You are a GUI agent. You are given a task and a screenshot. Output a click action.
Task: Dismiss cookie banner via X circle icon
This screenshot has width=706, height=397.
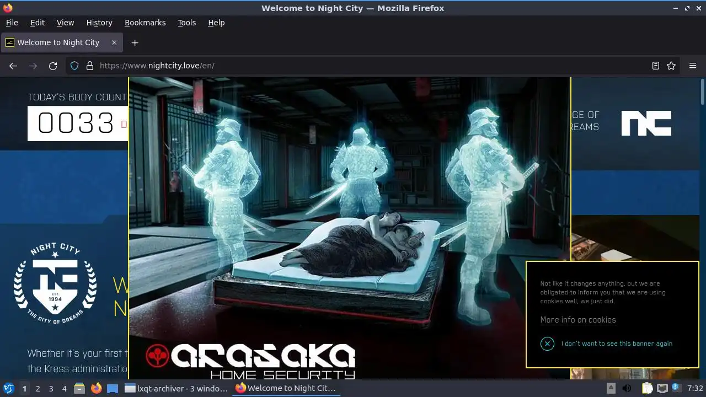pos(547,344)
